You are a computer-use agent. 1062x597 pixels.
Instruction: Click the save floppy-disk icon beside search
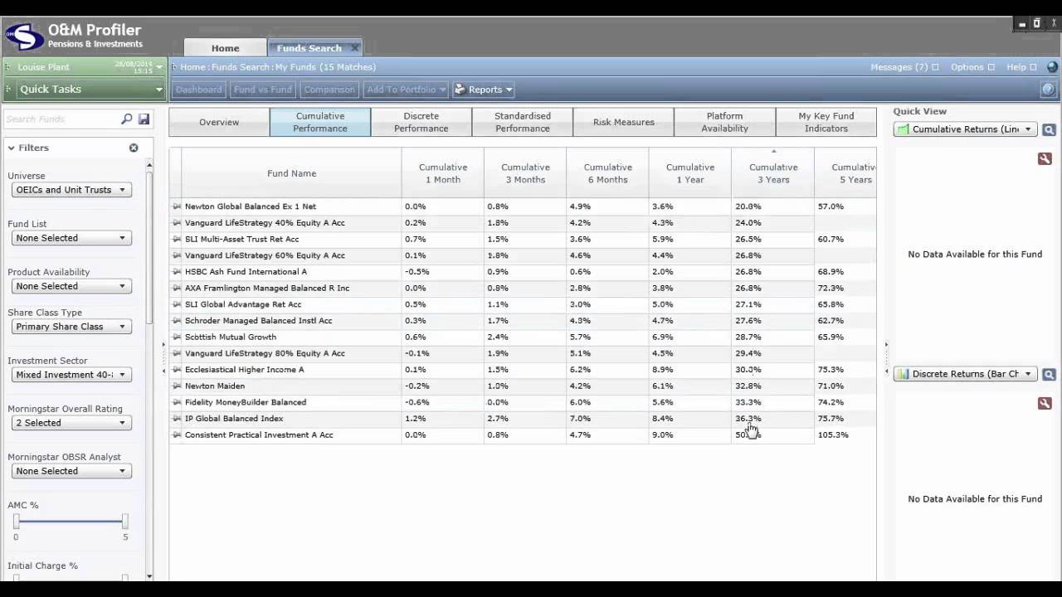pos(144,119)
